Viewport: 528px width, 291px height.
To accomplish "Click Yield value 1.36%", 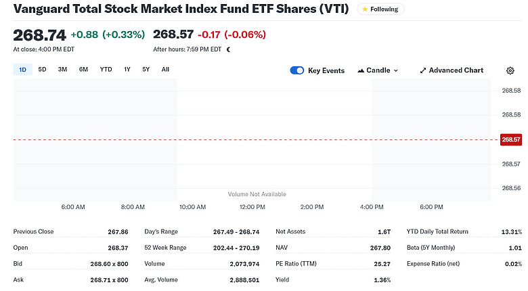I will (382, 280).
